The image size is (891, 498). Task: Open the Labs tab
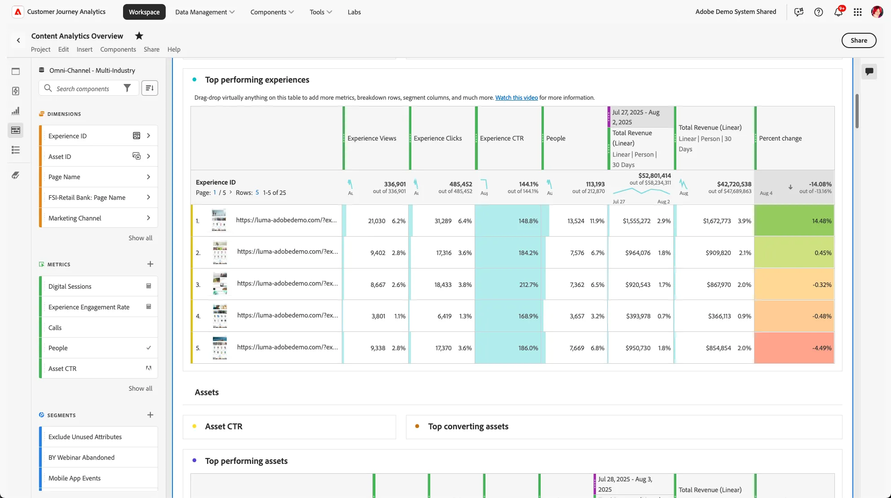pyautogui.click(x=354, y=12)
